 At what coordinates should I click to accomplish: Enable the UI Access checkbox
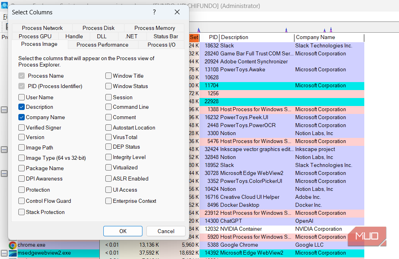(109, 190)
